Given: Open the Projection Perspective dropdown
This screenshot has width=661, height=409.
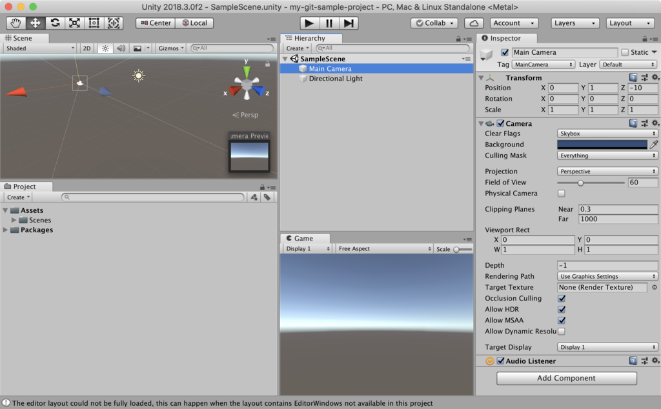Looking at the screenshot, I should click(607, 172).
